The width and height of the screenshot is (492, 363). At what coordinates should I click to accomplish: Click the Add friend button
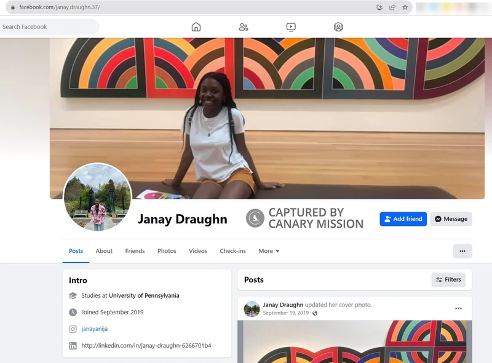(403, 218)
